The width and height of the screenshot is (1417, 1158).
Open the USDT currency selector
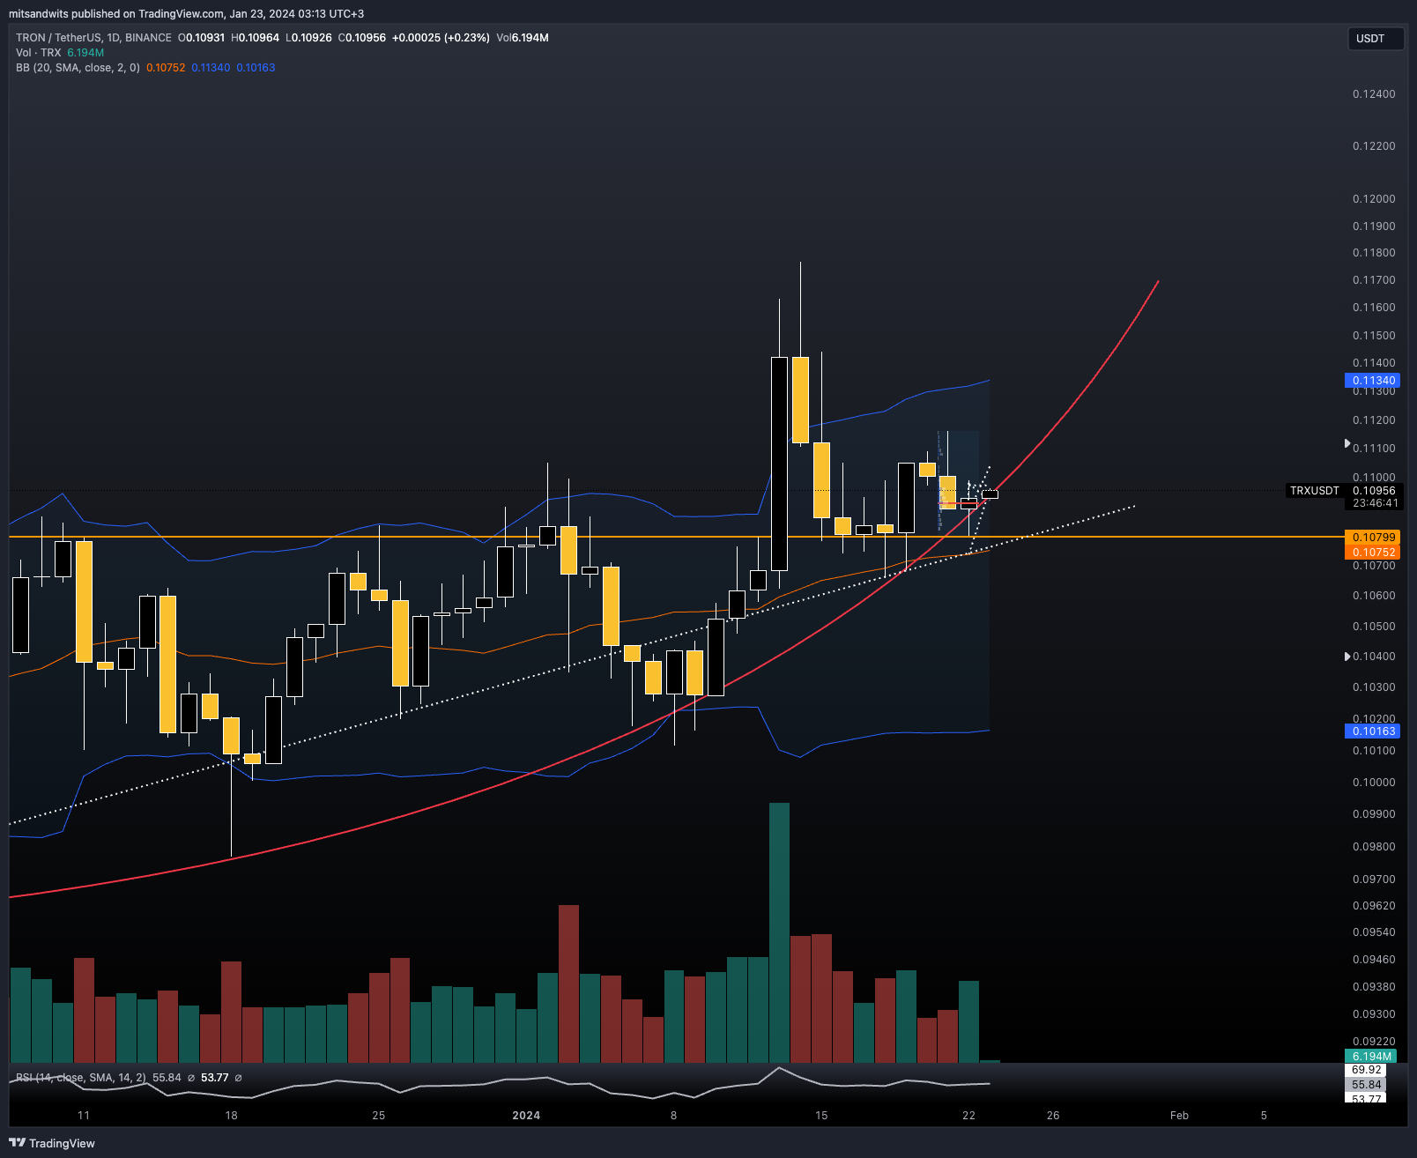(x=1375, y=39)
